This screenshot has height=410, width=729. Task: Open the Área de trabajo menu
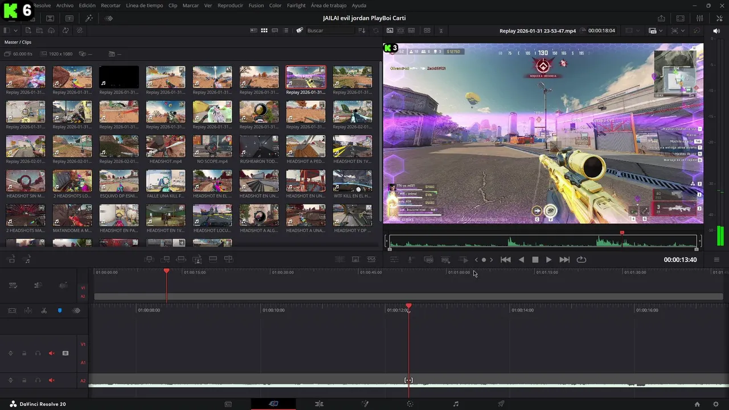pyautogui.click(x=329, y=5)
